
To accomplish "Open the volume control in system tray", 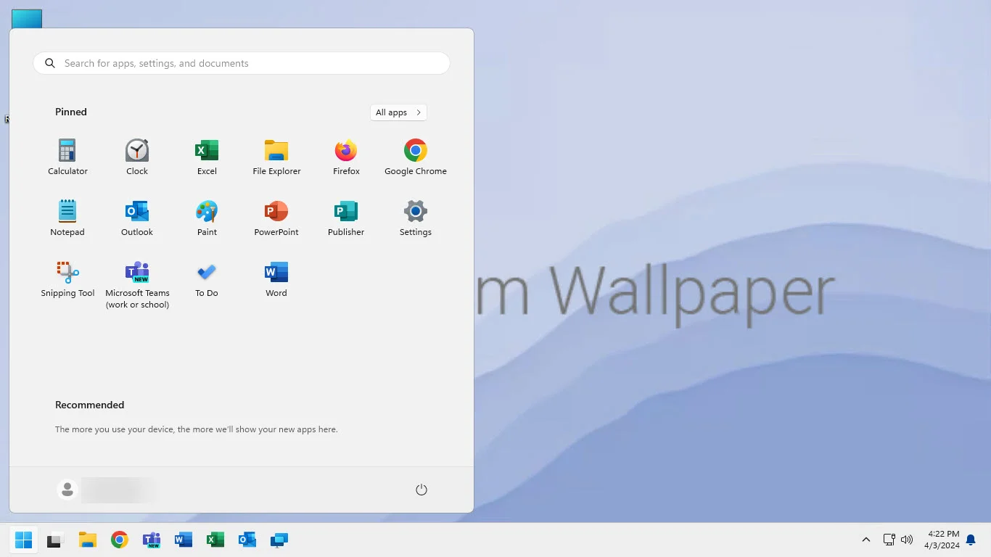I will [x=907, y=540].
